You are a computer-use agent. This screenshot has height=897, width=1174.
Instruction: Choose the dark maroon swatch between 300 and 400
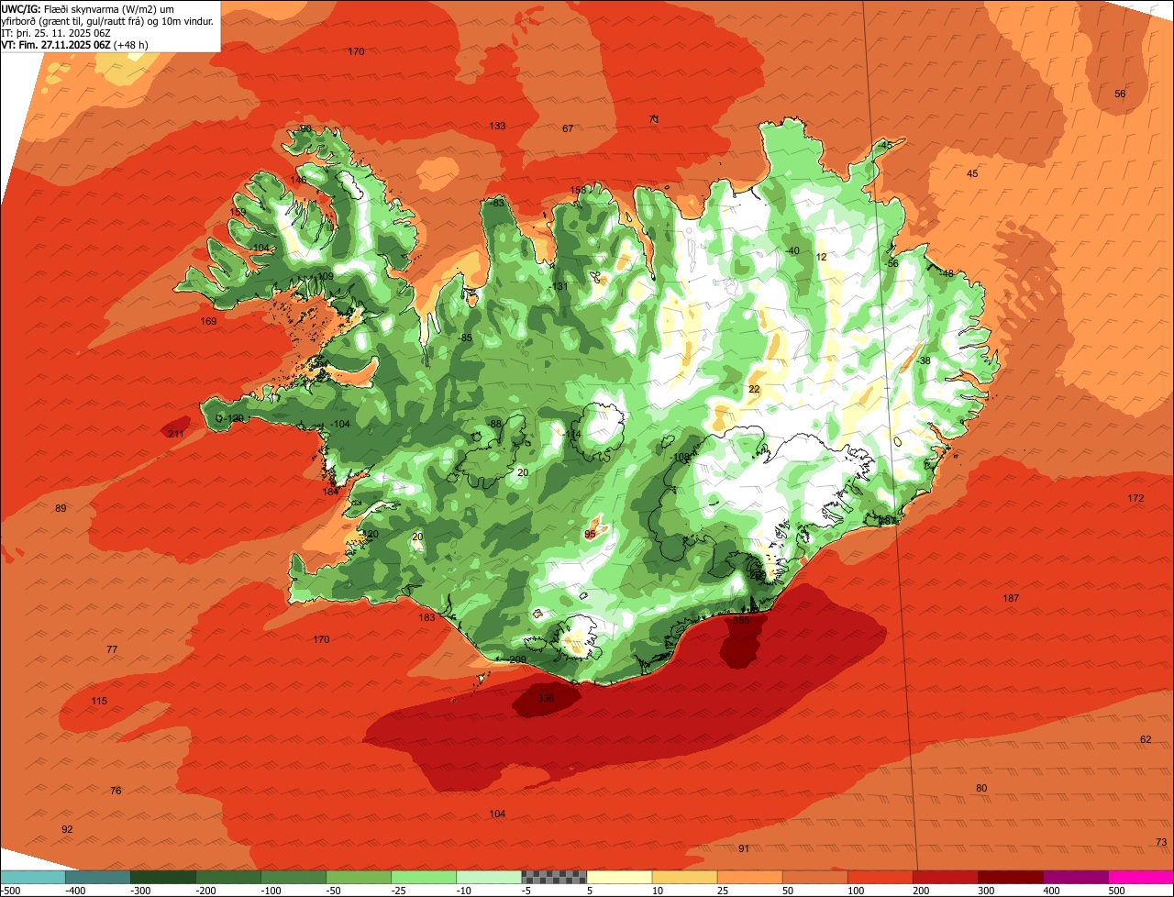point(1011,877)
